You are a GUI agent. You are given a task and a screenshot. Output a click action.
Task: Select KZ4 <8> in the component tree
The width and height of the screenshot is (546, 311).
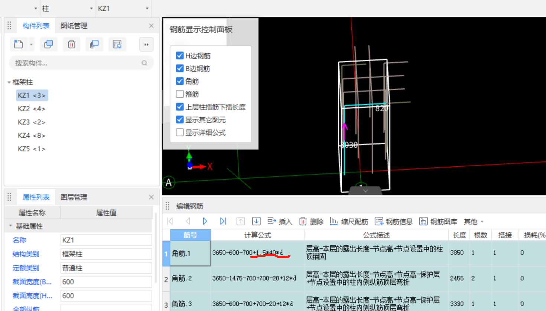pos(32,135)
